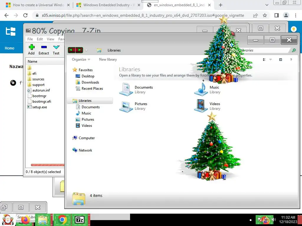Select Desktop in navigation pane
This screenshot has height=226, width=302.
(x=85, y=76)
